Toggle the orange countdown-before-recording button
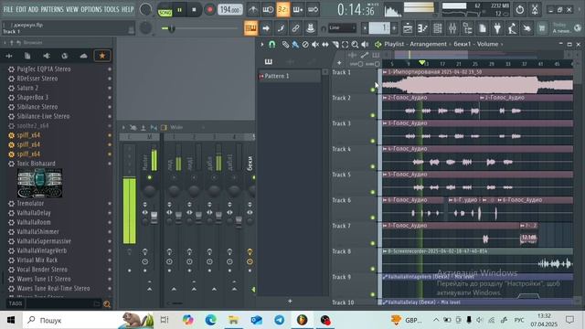 pos(283,10)
